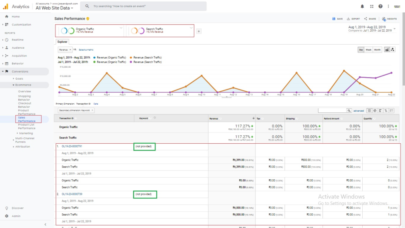This screenshot has width=405, height=228.
Task: Click the add segment plus button
Action: [x=199, y=31]
